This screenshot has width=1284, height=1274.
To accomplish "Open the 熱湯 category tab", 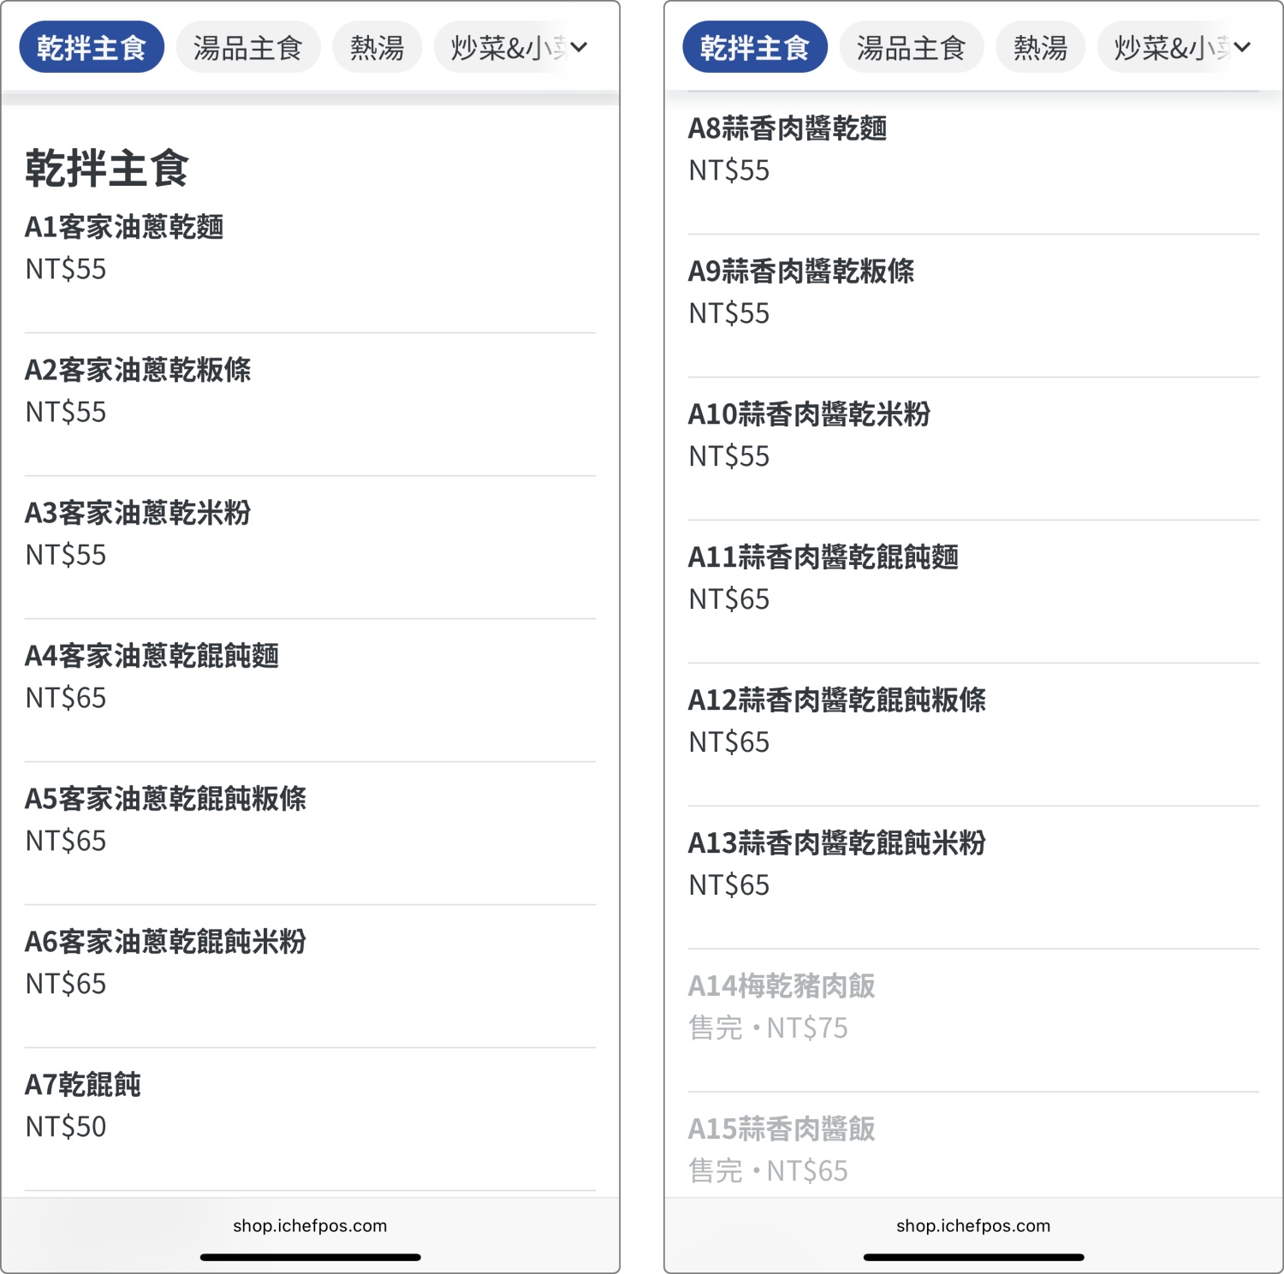I will point(375,47).
